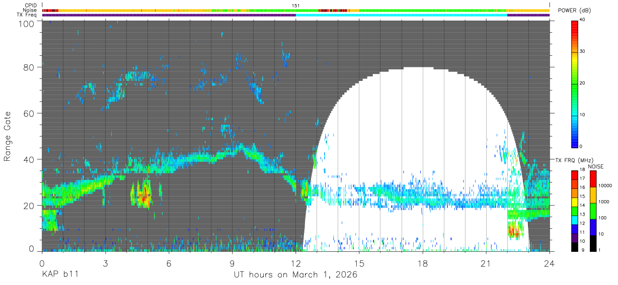Image resolution: width=618 pixels, height=285 pixels.
Task: Click the POWER scale label '40'
Action: click(583, 20)
